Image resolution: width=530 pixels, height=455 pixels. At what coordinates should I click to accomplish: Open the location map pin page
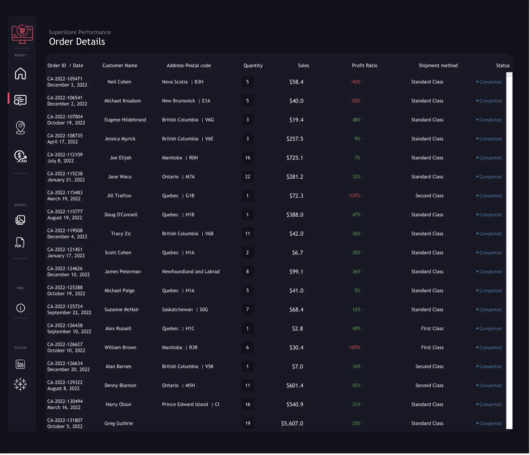(20, 128)
